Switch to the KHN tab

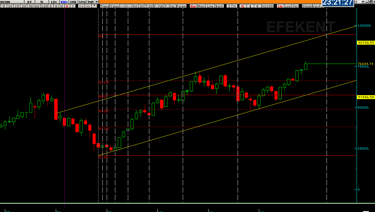[x=64, y=2]
